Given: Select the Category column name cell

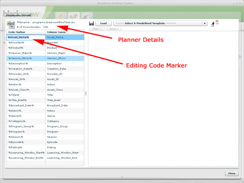Looking at the screenshot, I should point(65,121).
